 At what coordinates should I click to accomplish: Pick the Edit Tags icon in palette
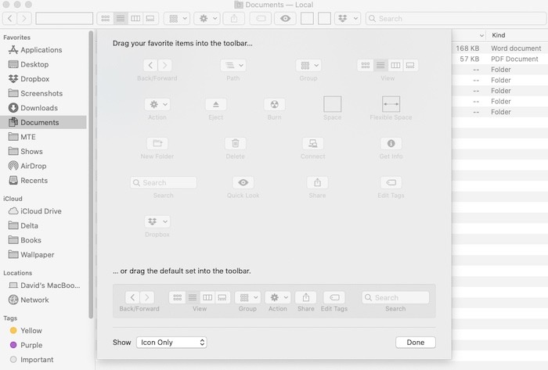coord(391,182)
